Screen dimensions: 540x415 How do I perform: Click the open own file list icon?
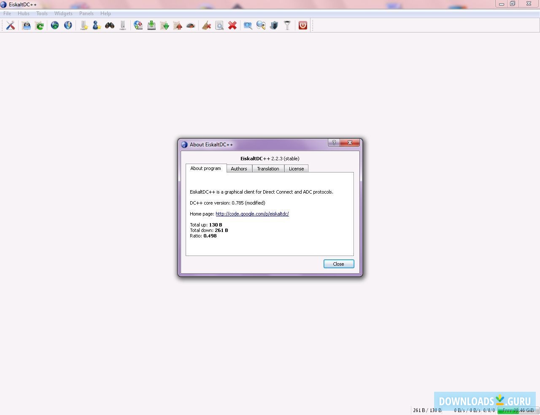pyautogui.click(x=26, y=25)
